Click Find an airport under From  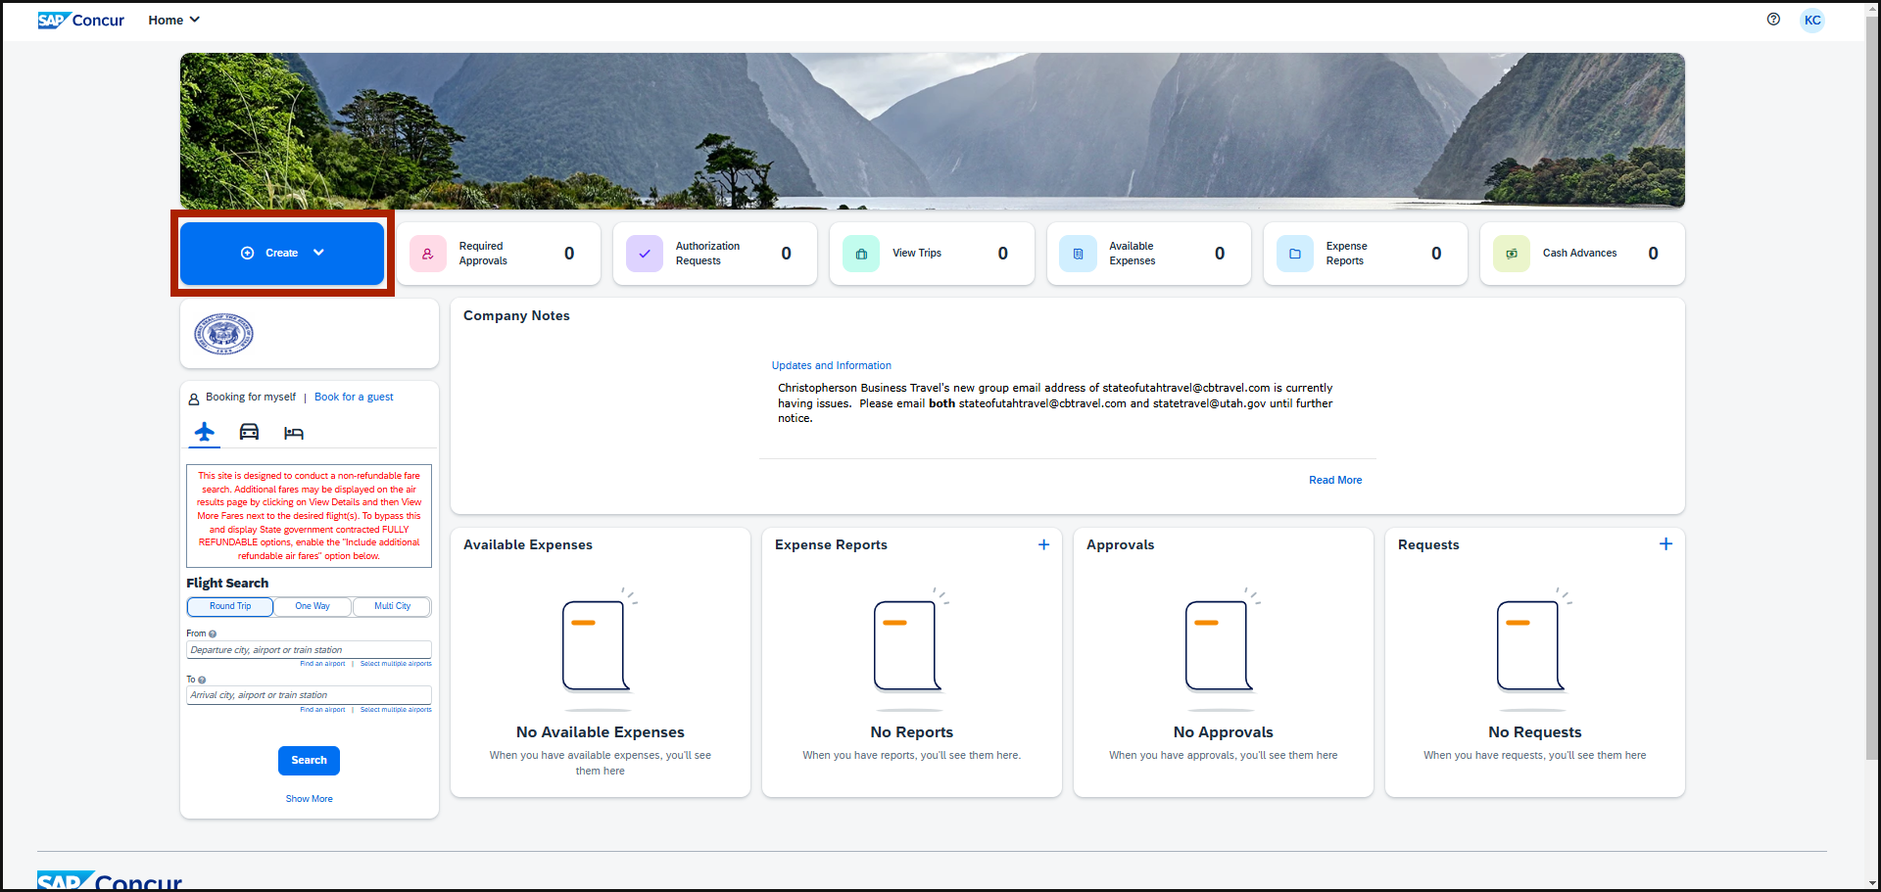(x=322, y=664)
